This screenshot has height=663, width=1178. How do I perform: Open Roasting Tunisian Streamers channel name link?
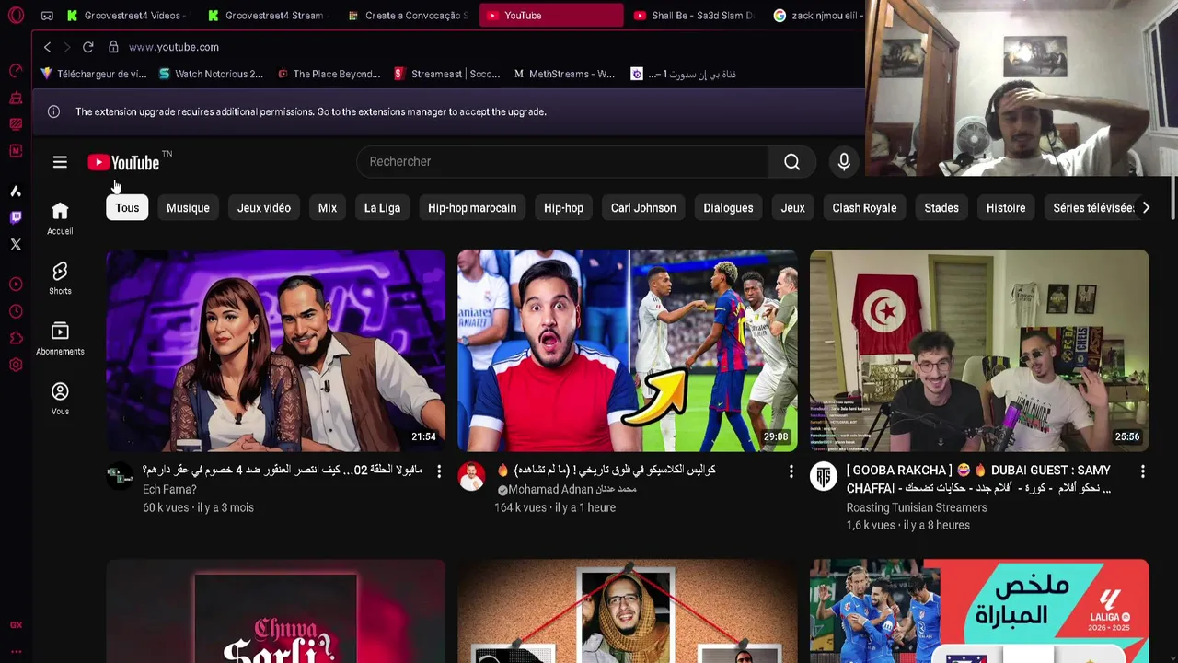[917, 507]
